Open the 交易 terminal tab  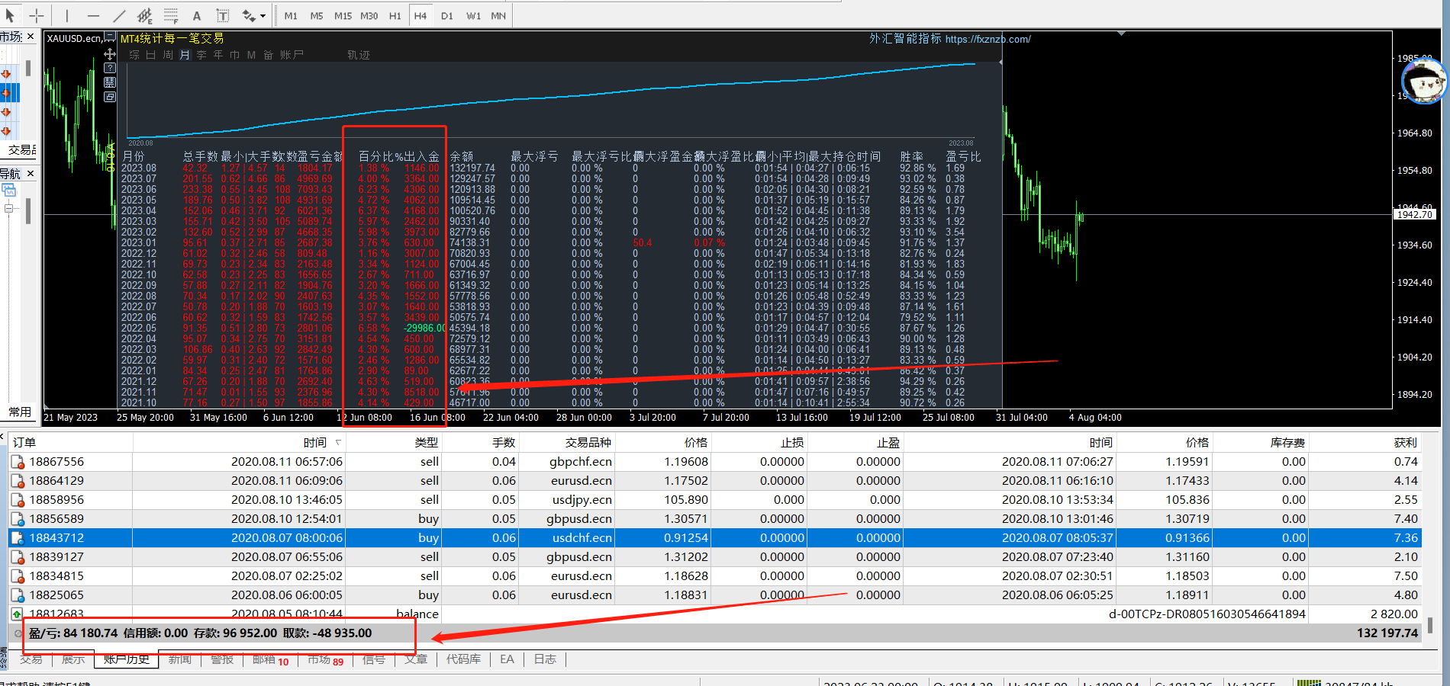[31, 659]
